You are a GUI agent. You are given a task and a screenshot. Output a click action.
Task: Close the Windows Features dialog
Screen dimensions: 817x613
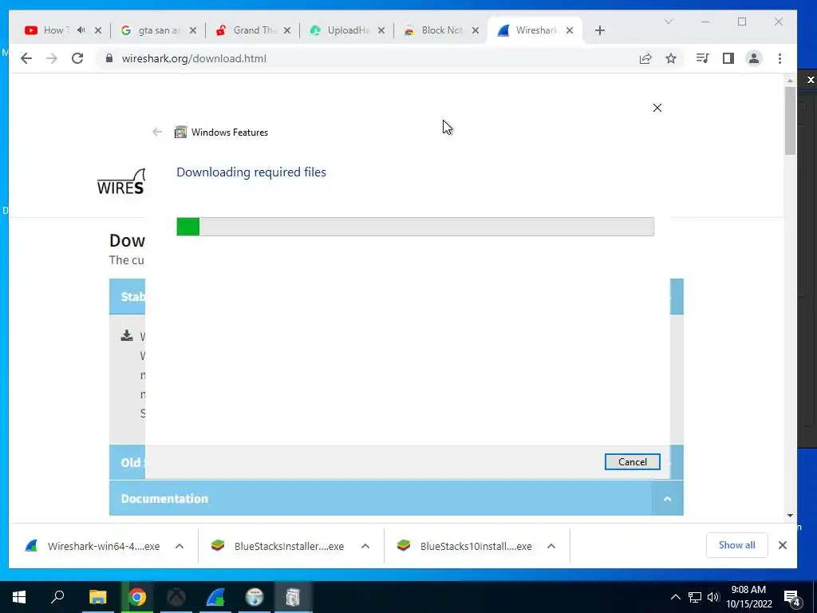(657, 108)
